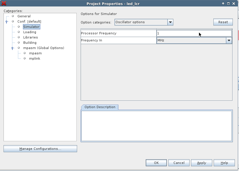Apply the simulator settings
This screenshot has height=171, width=239.
point(201,163)
